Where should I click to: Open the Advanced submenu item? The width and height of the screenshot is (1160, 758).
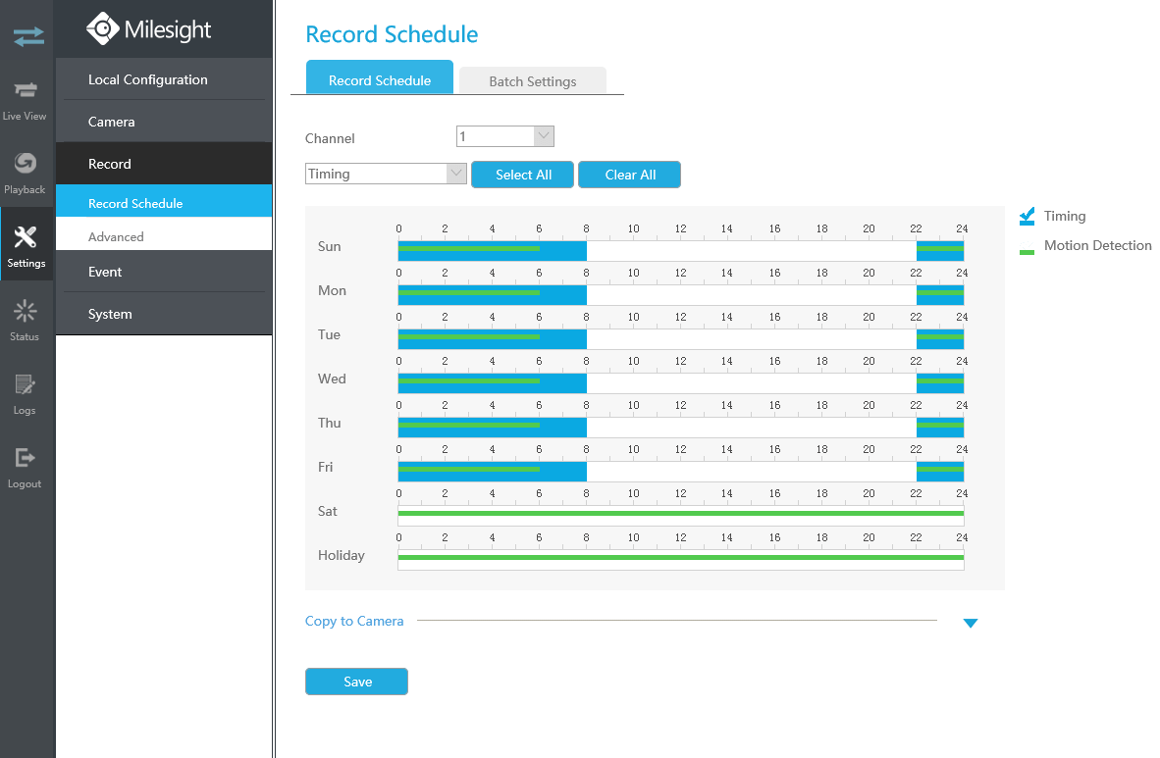116,236
